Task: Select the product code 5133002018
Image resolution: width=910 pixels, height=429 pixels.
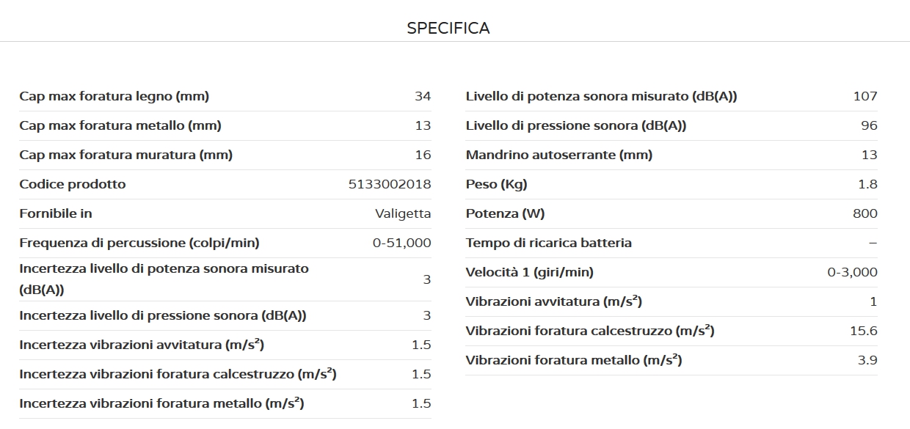Action: point(390,184)
